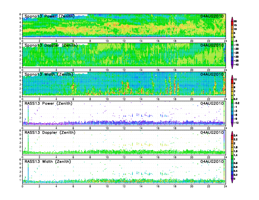The height and width of the screenshot is (200, 259).
Task: Click the height 3 tick of RASS13 Width panel
Action: pyautogui.click(x=20, y=172)
